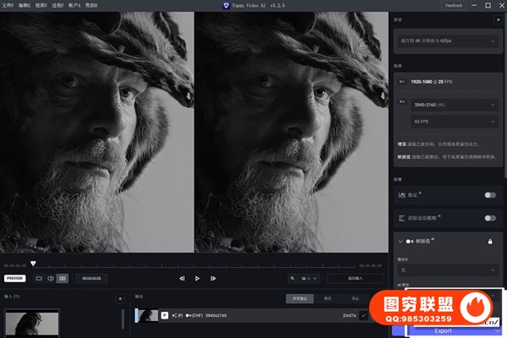Switch to split view compare icon
The image size is (507, 338).
pyautogui.click(x=51, y=278)
